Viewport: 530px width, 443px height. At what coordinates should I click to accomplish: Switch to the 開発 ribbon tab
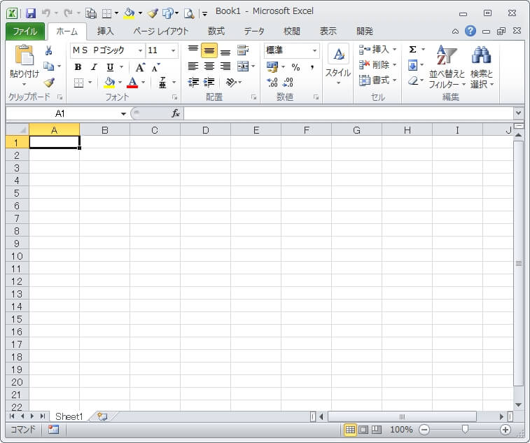(365, 31)
